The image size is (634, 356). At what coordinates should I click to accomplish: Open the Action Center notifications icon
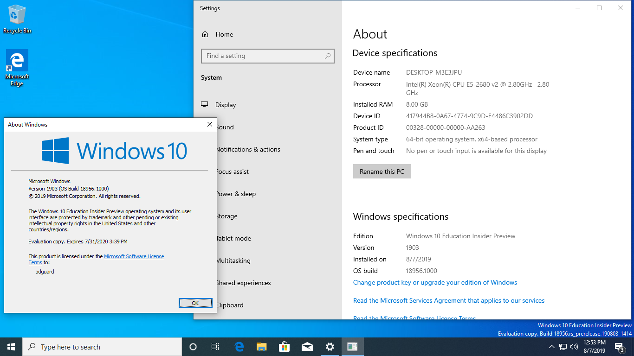click(x=619, y=347)
